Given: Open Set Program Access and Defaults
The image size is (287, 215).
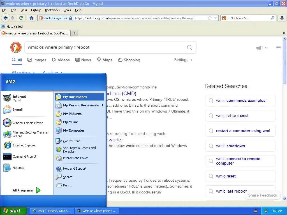Looking at the screenshot, I should (x=80, y=149).
